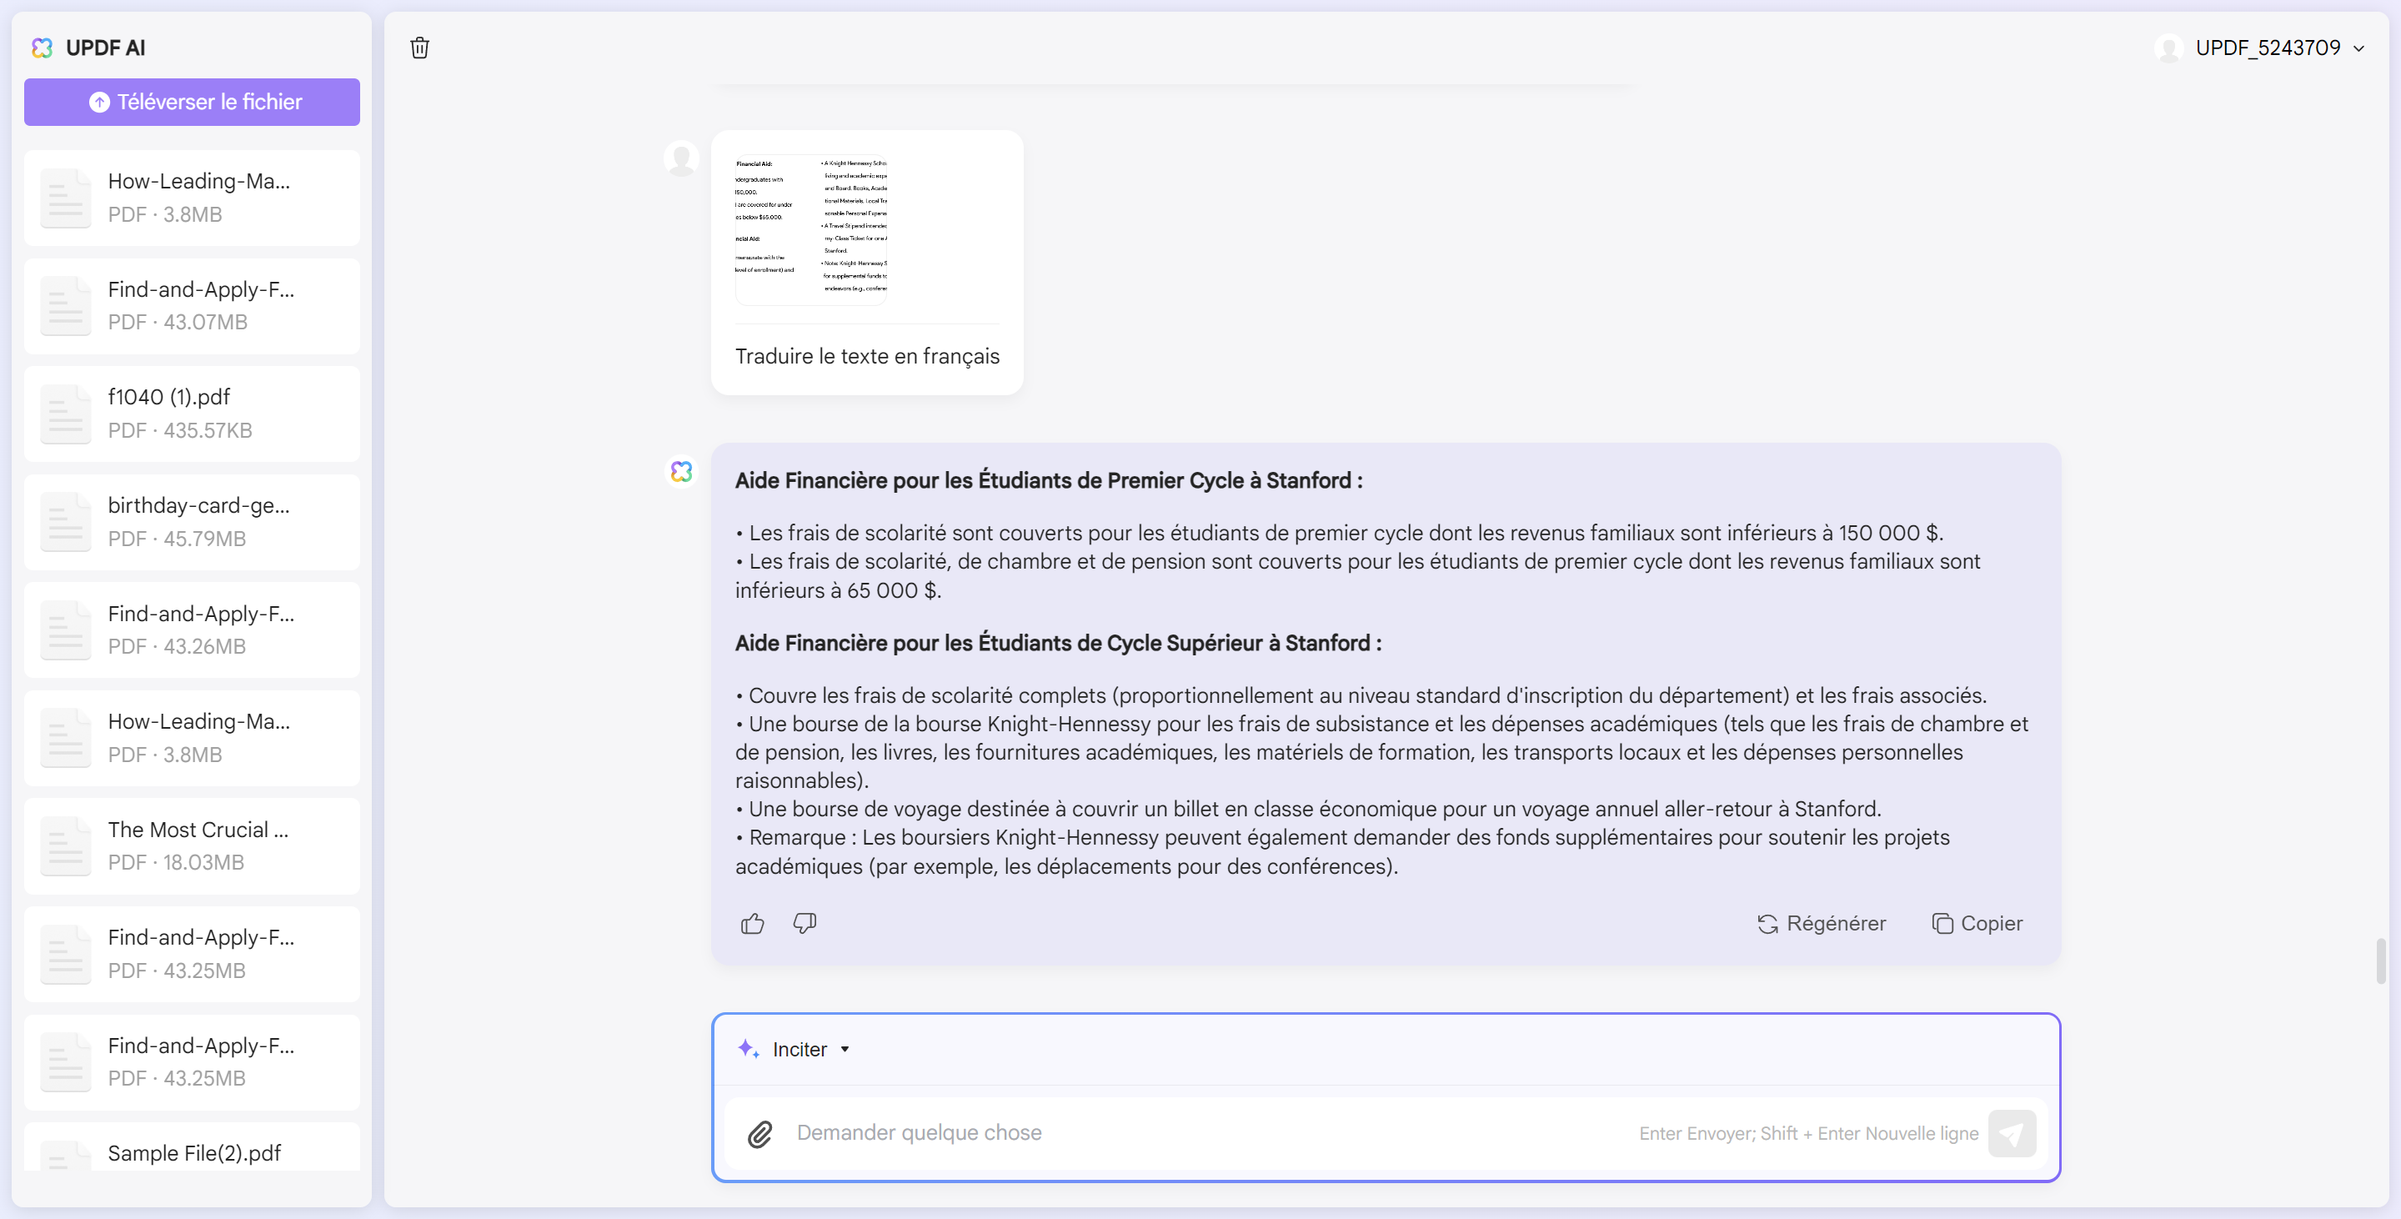2401x1219 pixels.
Task: Open The Most Crucial ... 18.03MB file
Action: pyautogui.click(x=192, y=846)
